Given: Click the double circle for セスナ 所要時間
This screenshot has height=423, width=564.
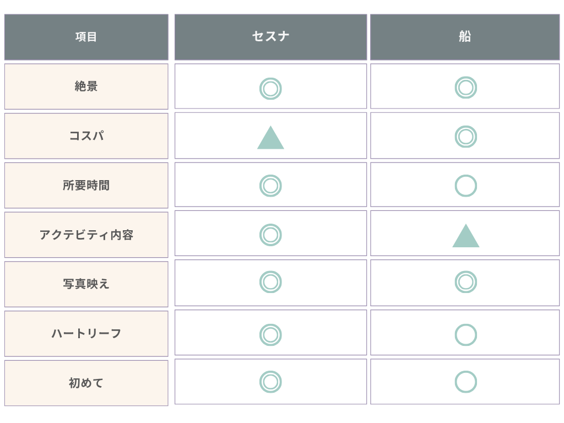Looking at the screenshot, I should (x=270, y=186).
